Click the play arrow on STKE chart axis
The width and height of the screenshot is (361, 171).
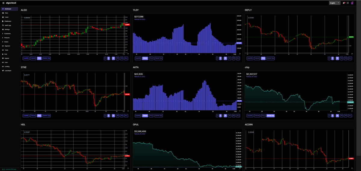coord(128,111)
